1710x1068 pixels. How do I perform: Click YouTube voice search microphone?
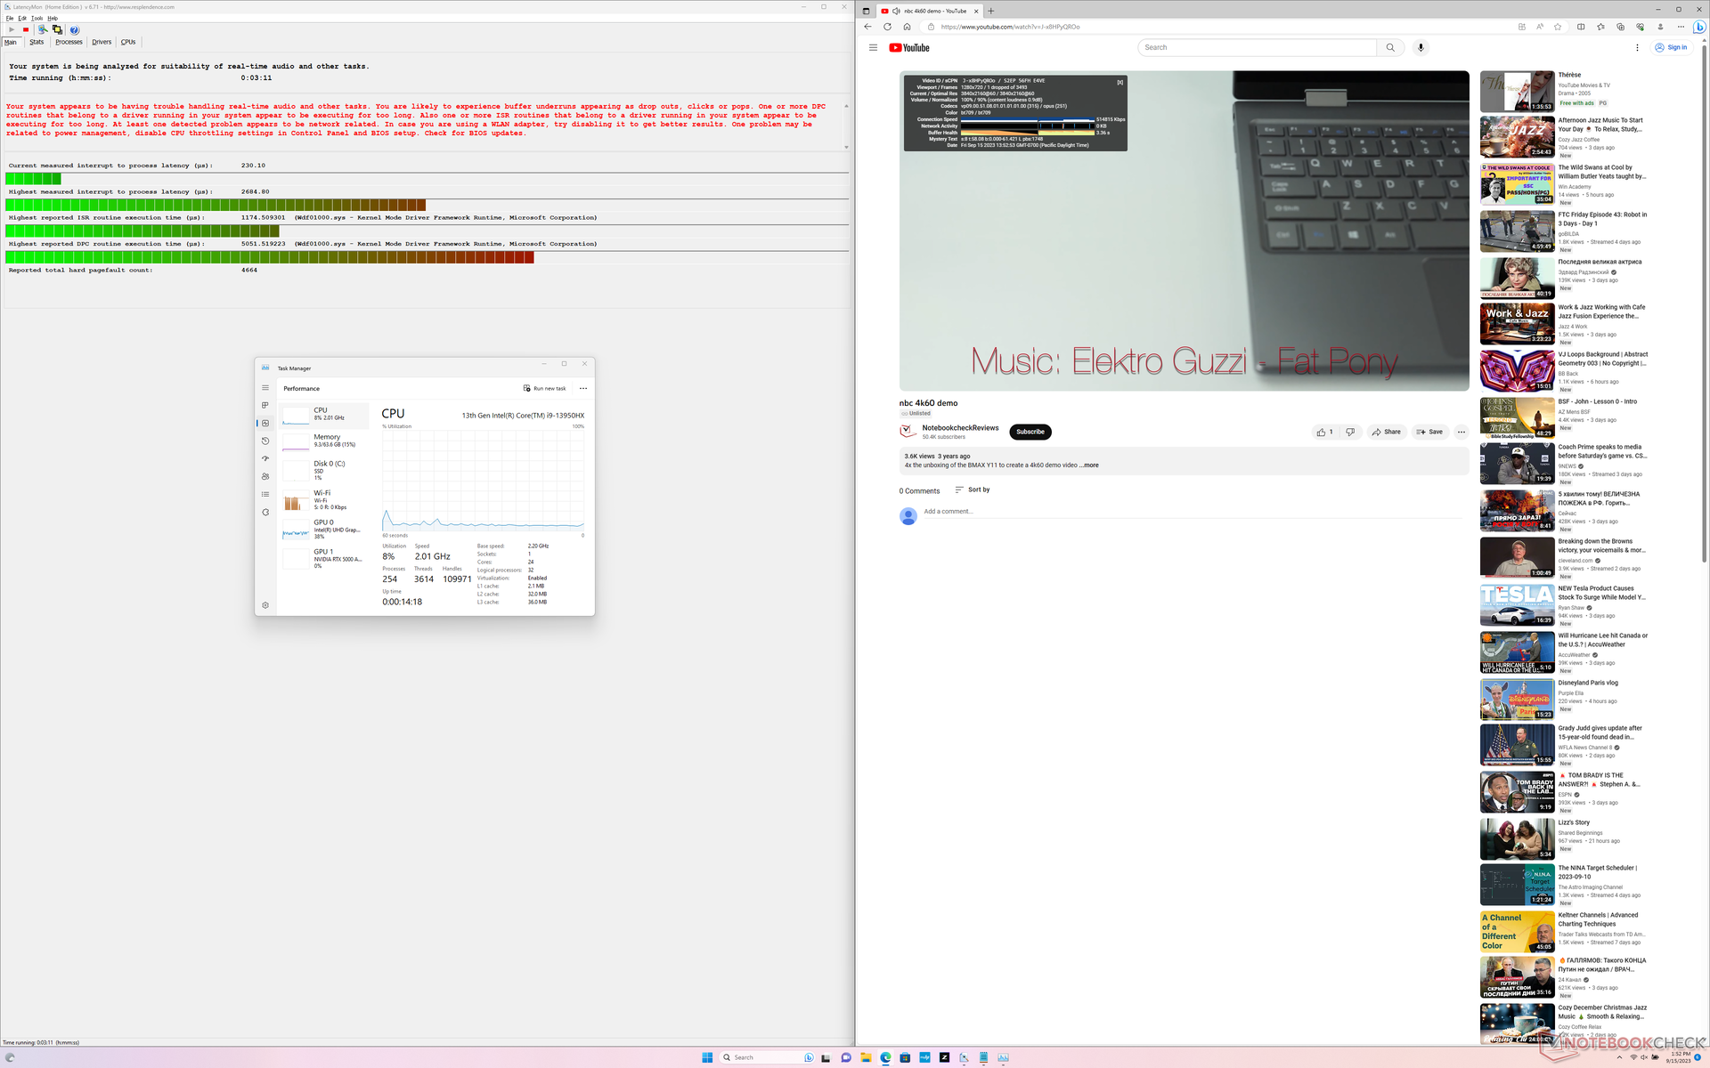click(x=1421, y=47)
